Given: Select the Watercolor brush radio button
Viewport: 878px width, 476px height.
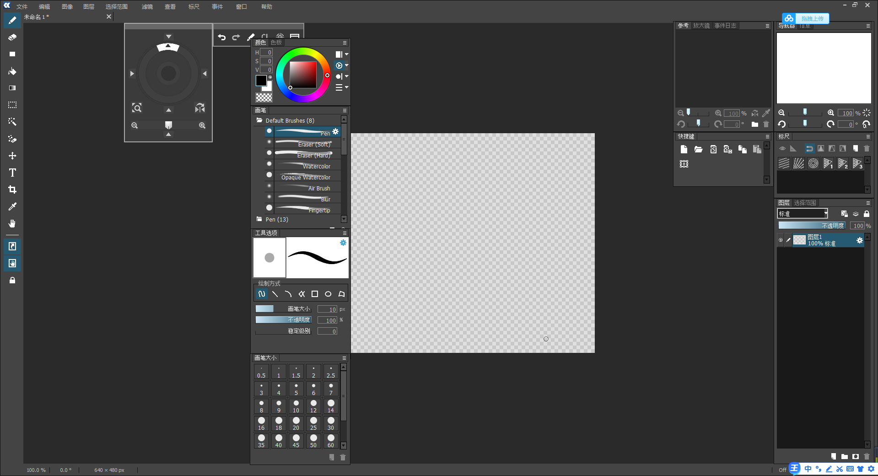Looking at the screenshot, I should tap(269, 163).
